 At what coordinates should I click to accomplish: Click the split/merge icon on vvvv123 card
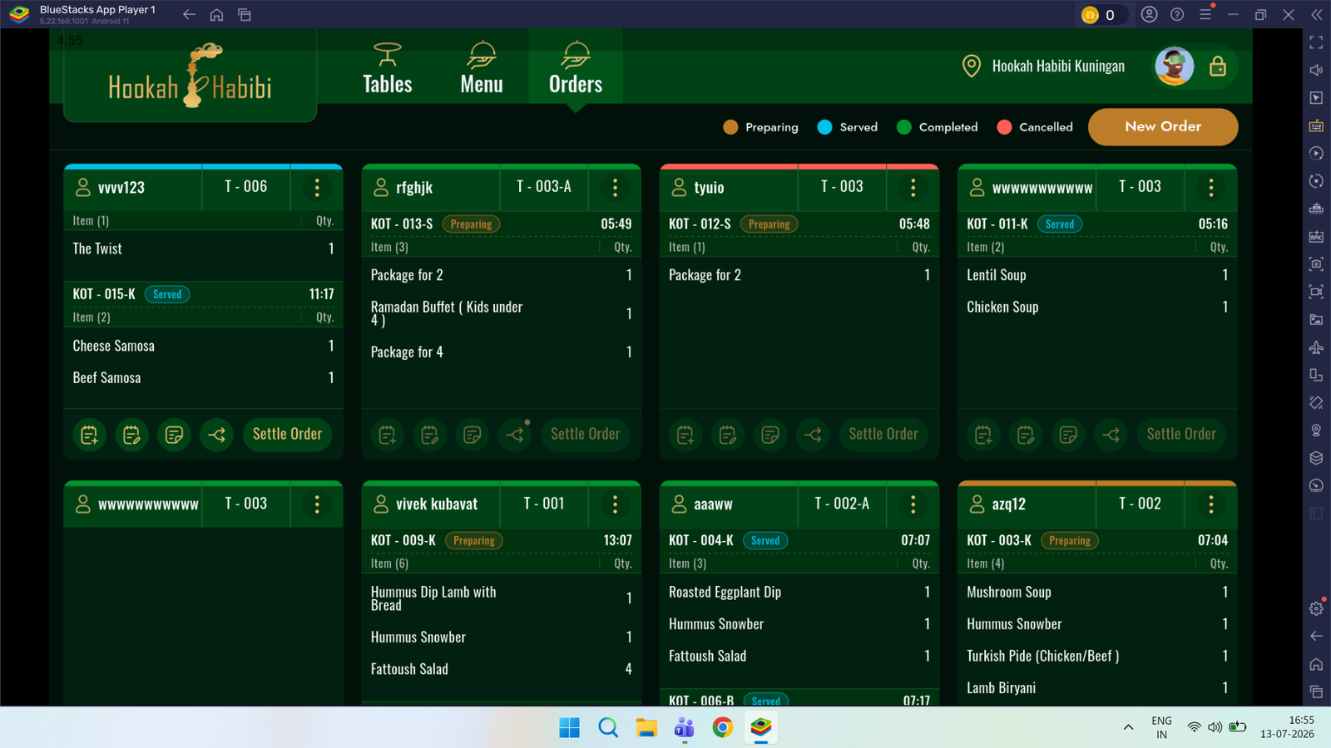217,435
